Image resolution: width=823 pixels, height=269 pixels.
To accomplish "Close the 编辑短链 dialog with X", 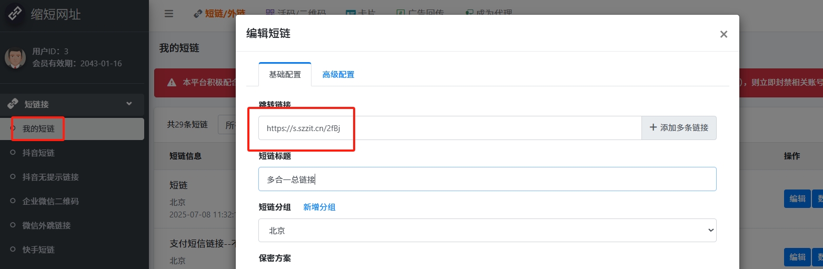I will click(x=724, y=34).
